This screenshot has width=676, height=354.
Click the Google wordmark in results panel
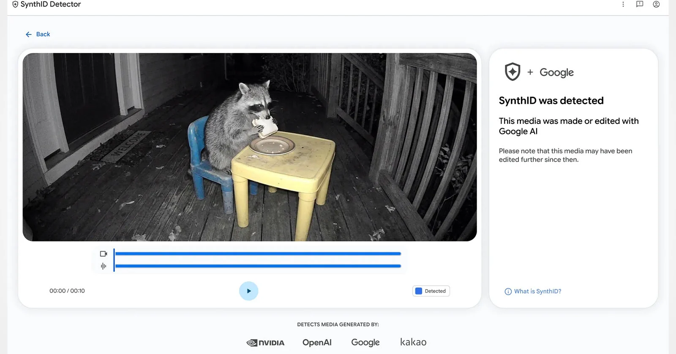click(x=556, y=72)
